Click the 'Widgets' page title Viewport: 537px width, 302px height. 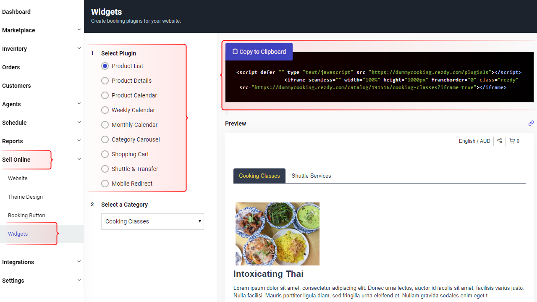(x=107, y=12)
